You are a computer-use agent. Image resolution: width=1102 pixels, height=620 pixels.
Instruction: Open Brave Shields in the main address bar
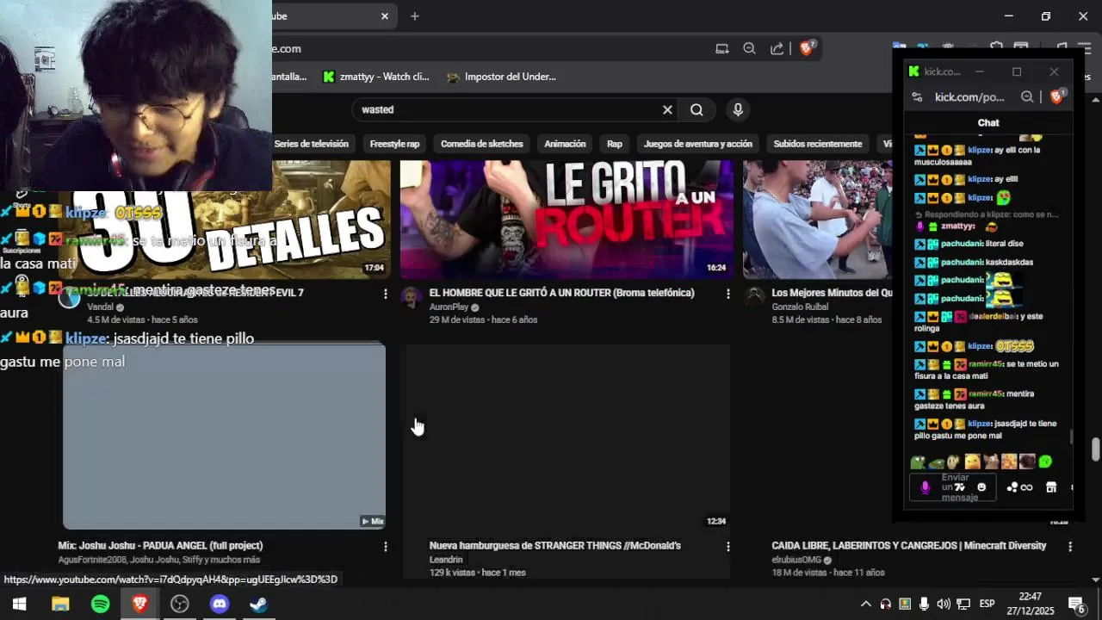807,48
